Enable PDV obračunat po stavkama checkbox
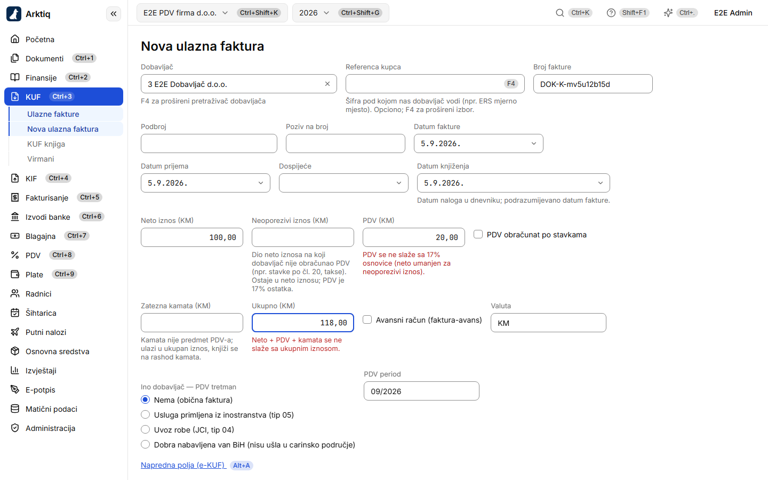 click(478, 234)
